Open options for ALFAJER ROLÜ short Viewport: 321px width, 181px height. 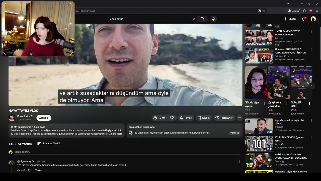[x=309, y=104]
